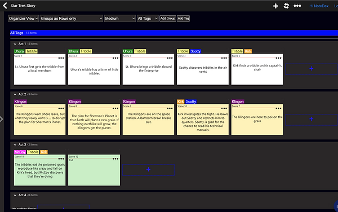Image resolution: width=338 pixels, height=212 pixels.
Task: Click the Tribble tag above Scene 2
Action: pyautogui.click(x=86, y=51)
